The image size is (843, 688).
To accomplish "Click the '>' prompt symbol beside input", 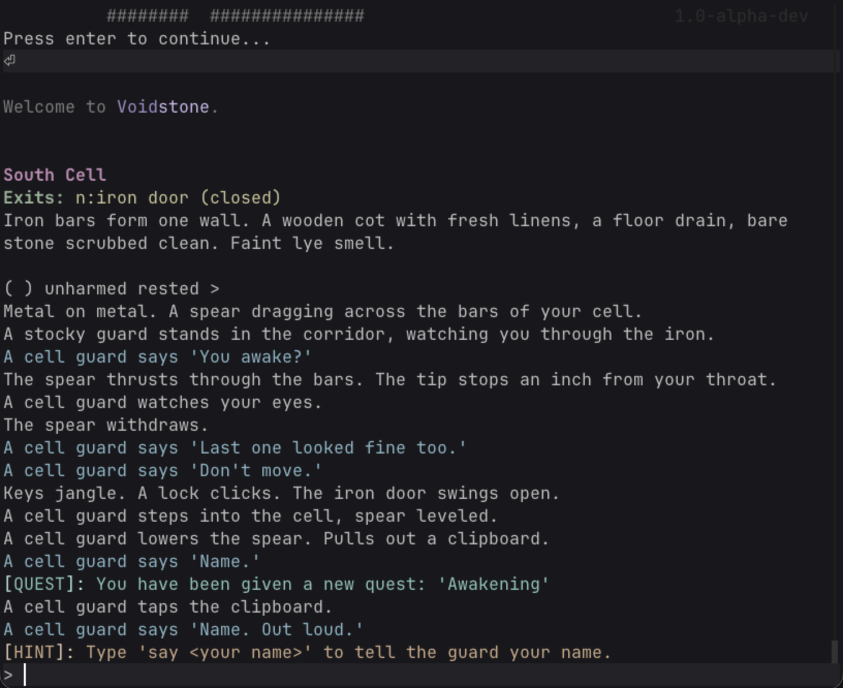I will point(8,675).
